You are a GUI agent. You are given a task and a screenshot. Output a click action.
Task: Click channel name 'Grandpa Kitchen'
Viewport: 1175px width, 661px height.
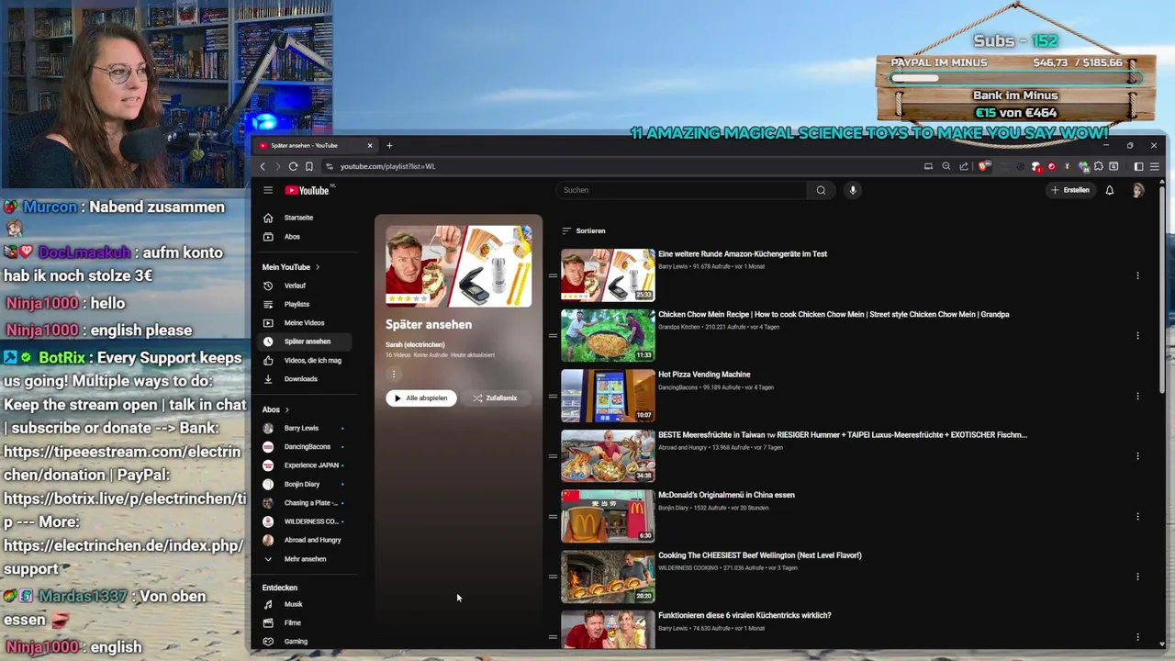click(677, 327)
